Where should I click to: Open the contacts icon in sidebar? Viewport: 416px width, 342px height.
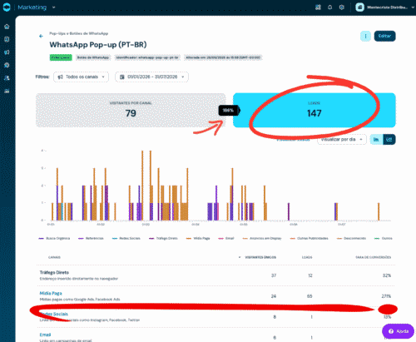point(7,78)
